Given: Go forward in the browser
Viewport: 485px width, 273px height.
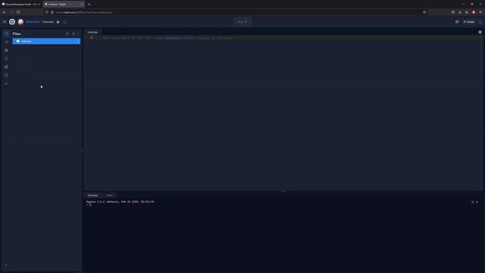Looking at the screenshot, I should [x=11, y=12].
